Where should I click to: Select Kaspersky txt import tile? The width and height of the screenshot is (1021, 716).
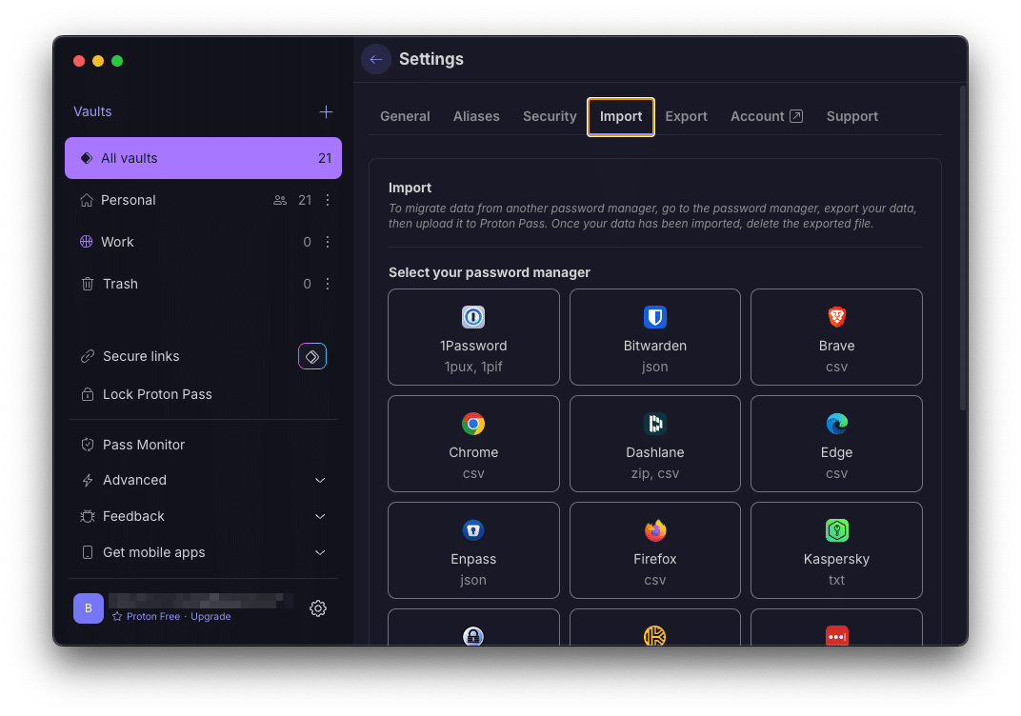coord(836,550)
